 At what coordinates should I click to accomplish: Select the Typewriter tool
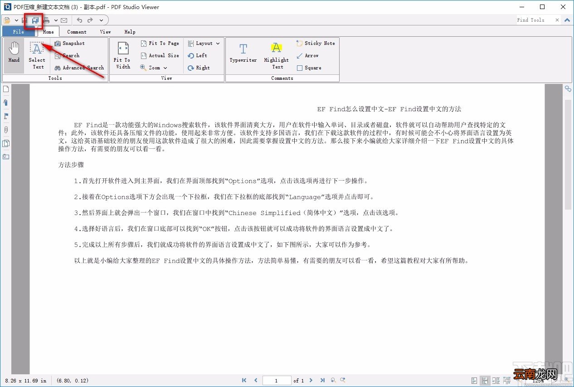pyautogui.click(x=243, y=54)
